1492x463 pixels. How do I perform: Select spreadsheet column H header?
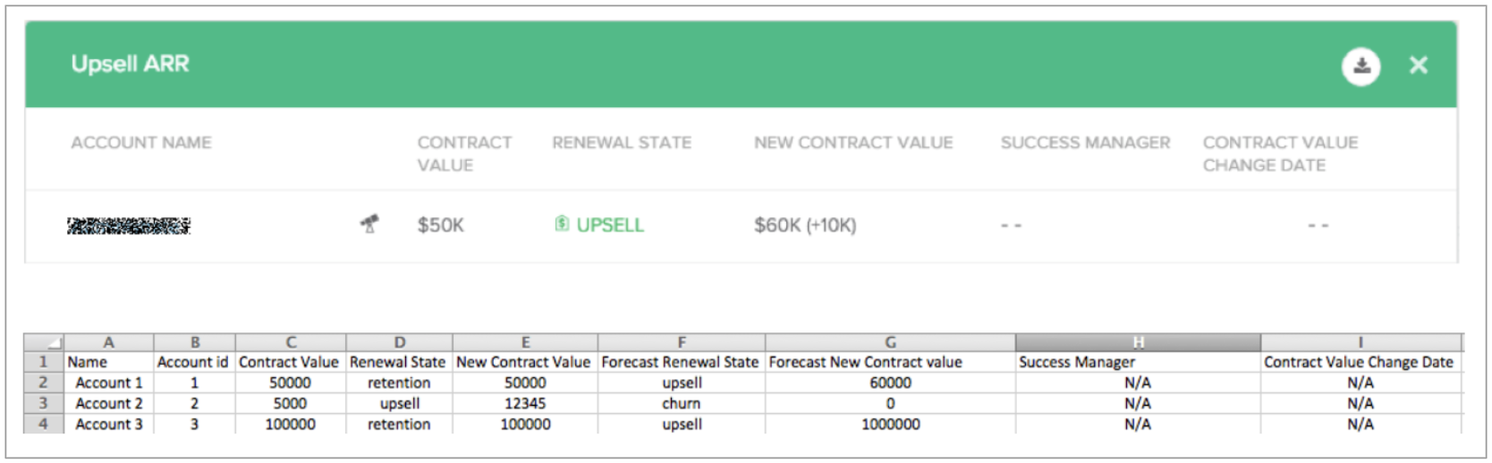tap(1138, 342)
